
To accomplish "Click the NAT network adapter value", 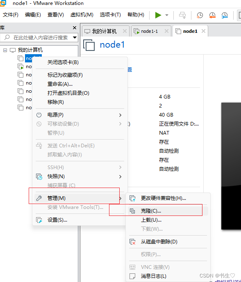I will (x=164, y=133).
